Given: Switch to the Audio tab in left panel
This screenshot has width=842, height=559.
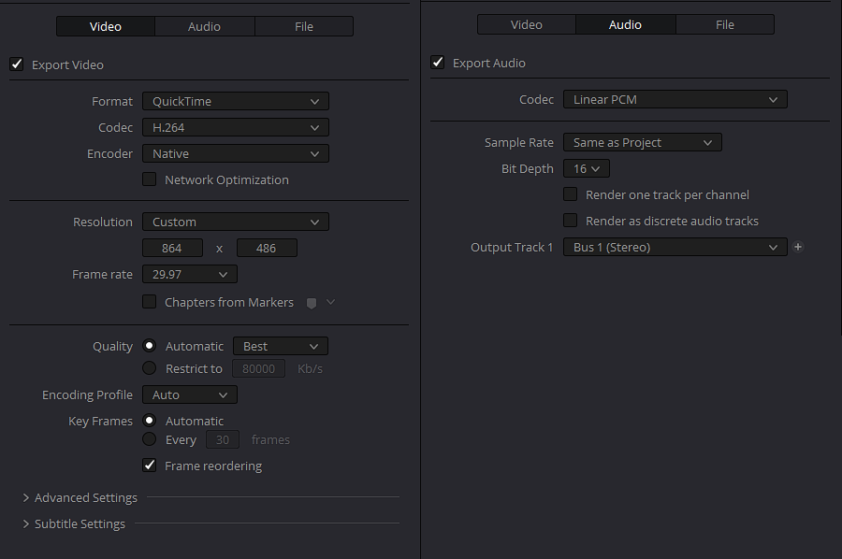Looking at the screenshot, I should pos(204,26).
